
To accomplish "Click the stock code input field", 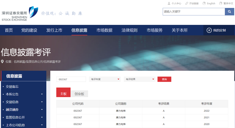I will point(71,79).
